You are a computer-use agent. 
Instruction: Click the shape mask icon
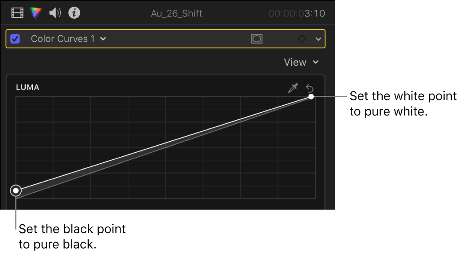point(257,39)
